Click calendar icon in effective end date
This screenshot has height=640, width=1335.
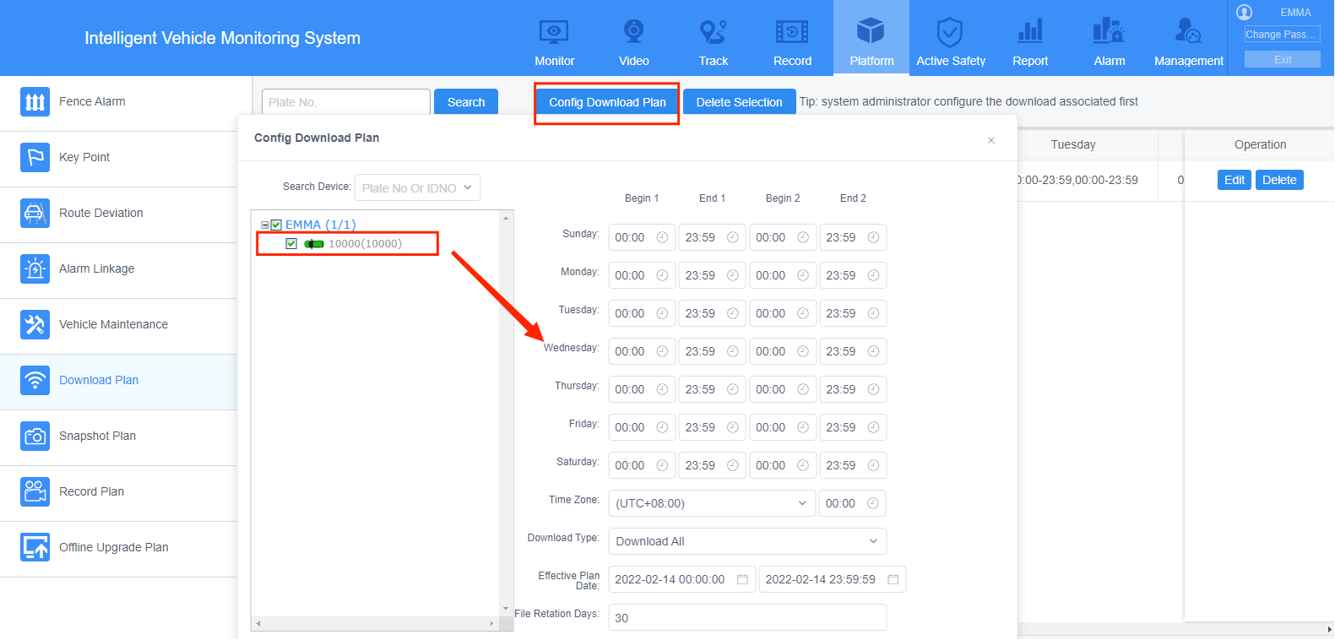[893, 579]
